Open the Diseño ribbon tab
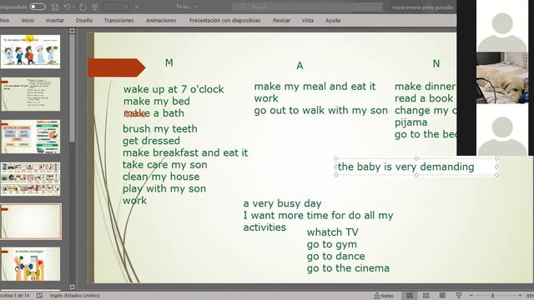The width and height of the screenshot is (534, 300). tap(84, 20)
